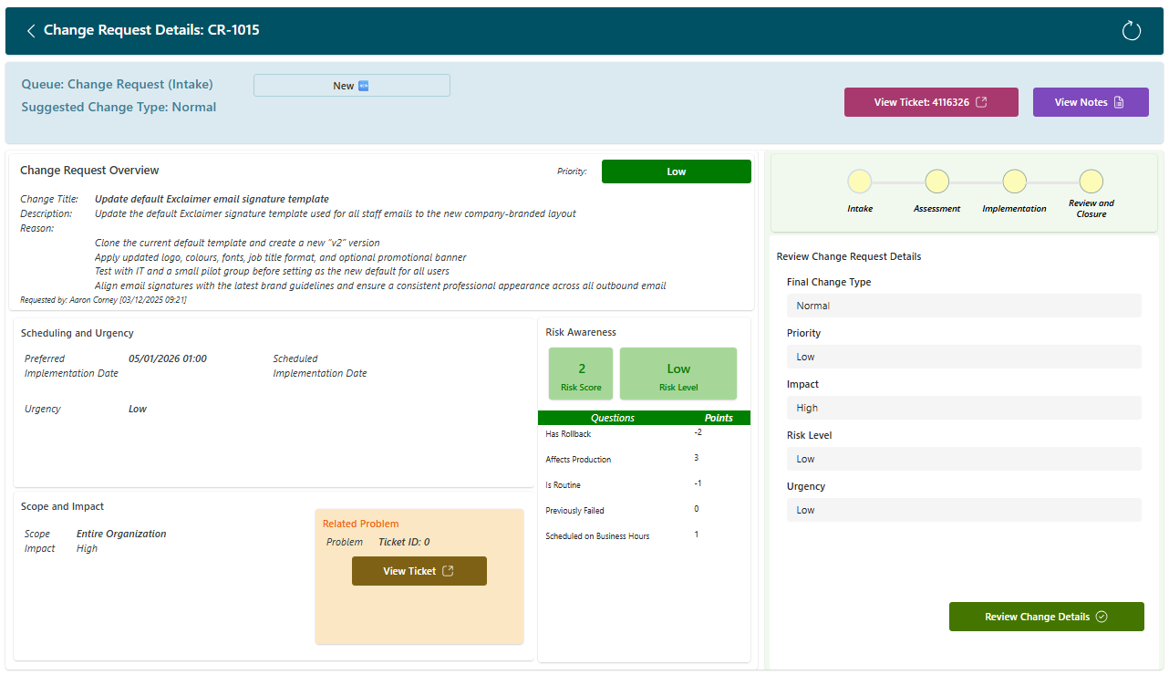Click the 'Related Problem' heading
Viewport: 1169px width, 675px height.
point(361,524)
